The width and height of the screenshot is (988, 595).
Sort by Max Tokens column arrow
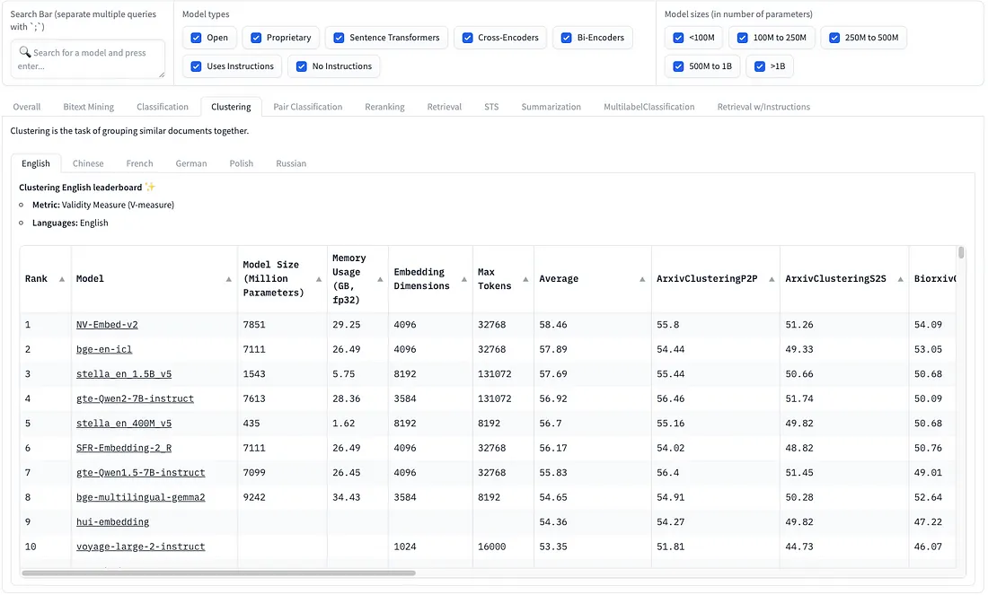click(525, 280)
